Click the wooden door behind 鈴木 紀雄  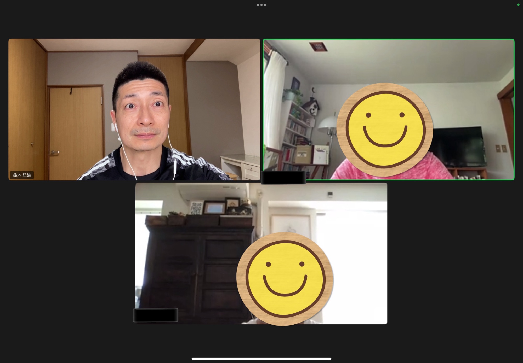point(76,131)
